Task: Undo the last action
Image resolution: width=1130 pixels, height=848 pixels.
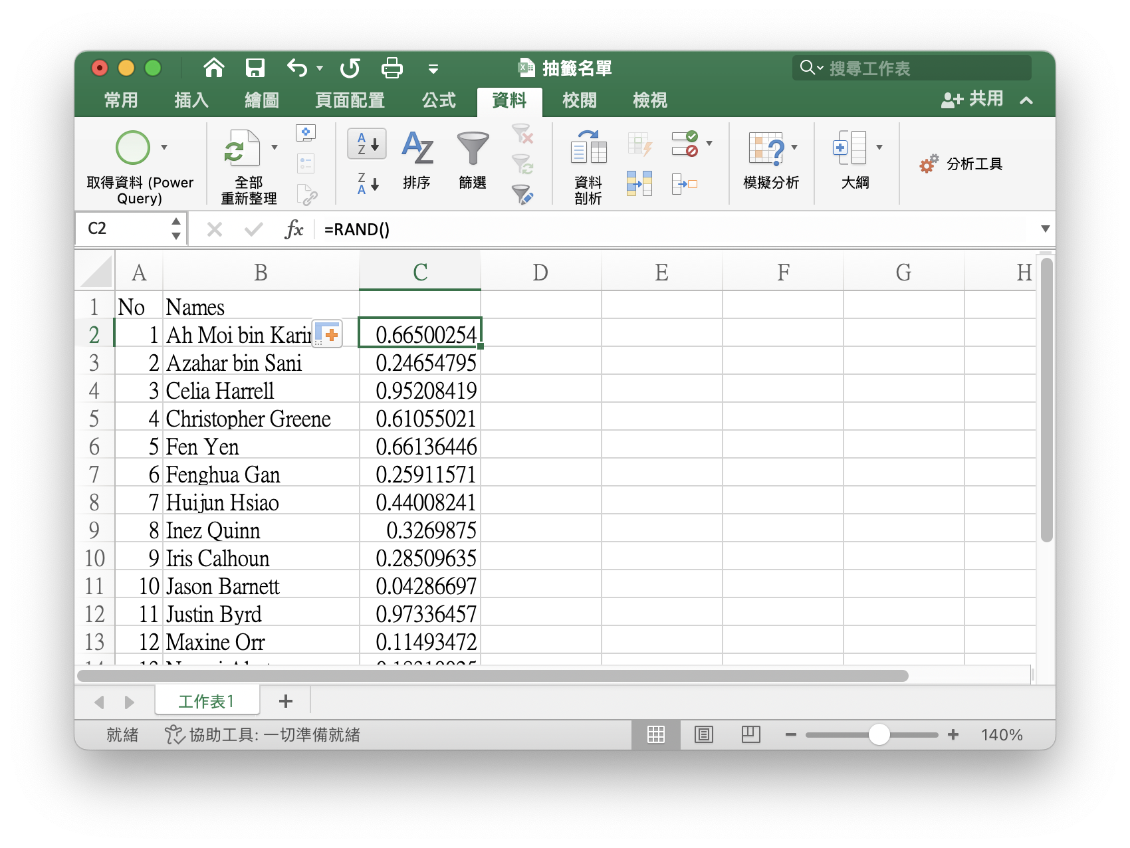Action: click(297, 68)
